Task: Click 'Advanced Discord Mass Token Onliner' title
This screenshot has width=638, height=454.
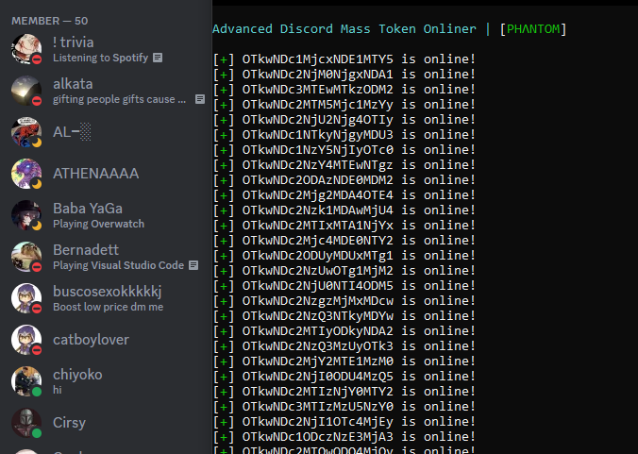Action: pos(344,29)
